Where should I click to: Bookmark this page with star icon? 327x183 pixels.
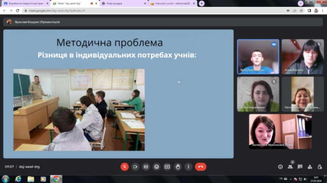[x=301, y=11]
